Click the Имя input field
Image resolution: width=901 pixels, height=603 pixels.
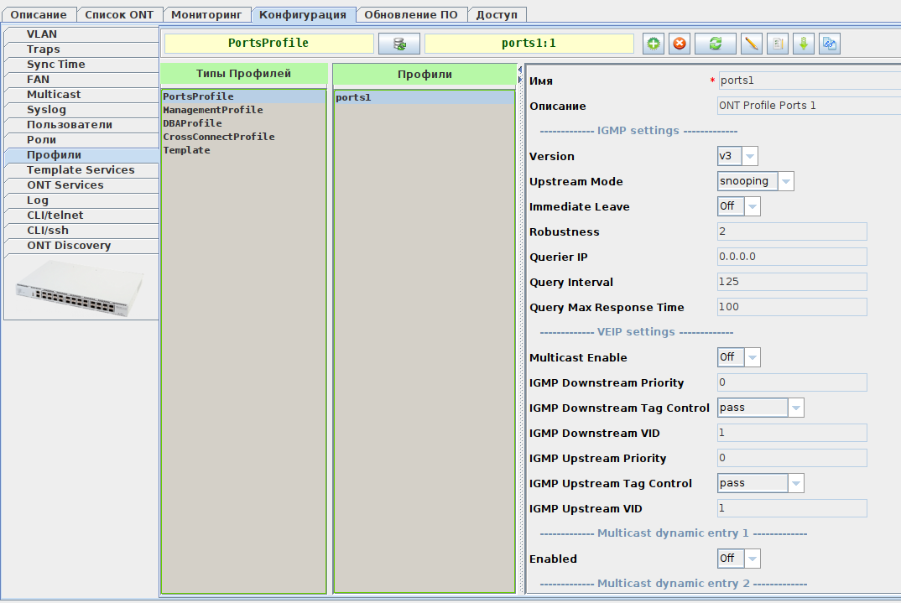pyautogui.click(x=809, y=81)
